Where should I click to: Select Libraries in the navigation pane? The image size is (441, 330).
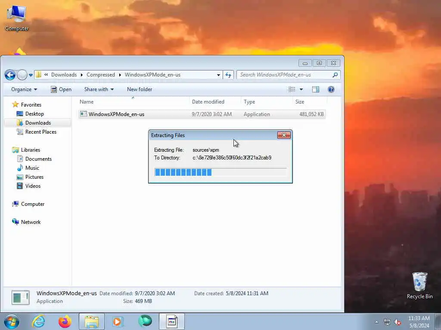pos(31,150)
